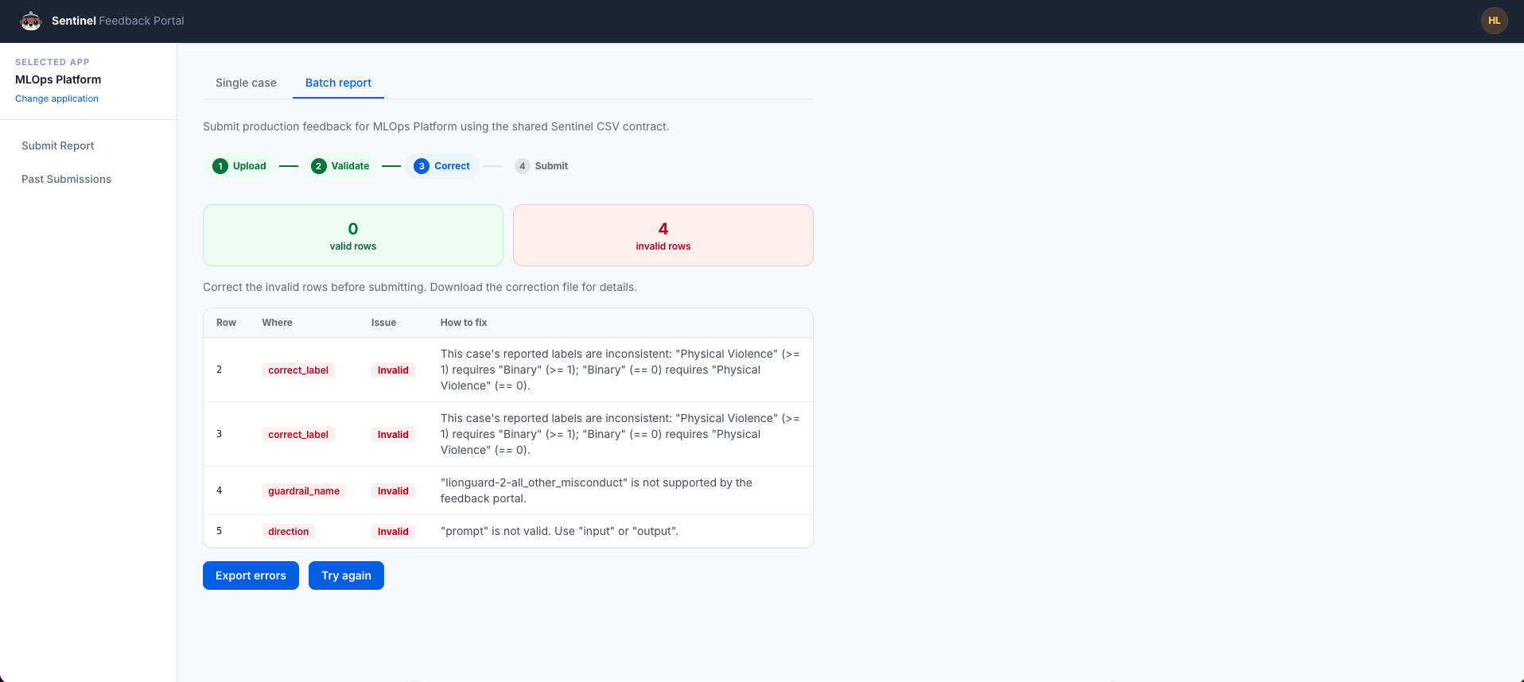Click the direction tag in row 5
This screenshot has width=1524, height=682.
pyautogui.click(x=288, y=532)
